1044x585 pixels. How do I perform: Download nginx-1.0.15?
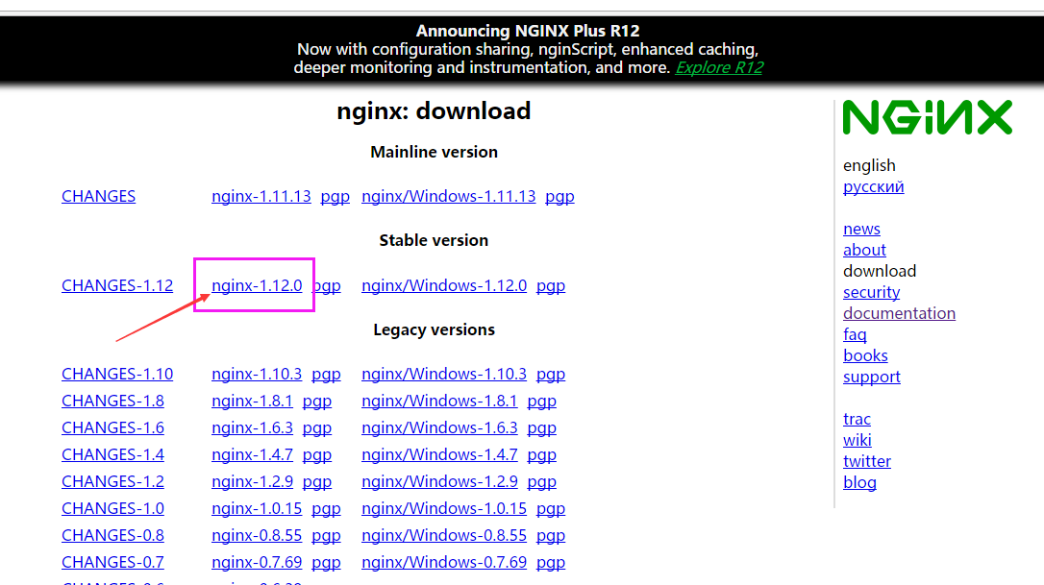point(257,508)
